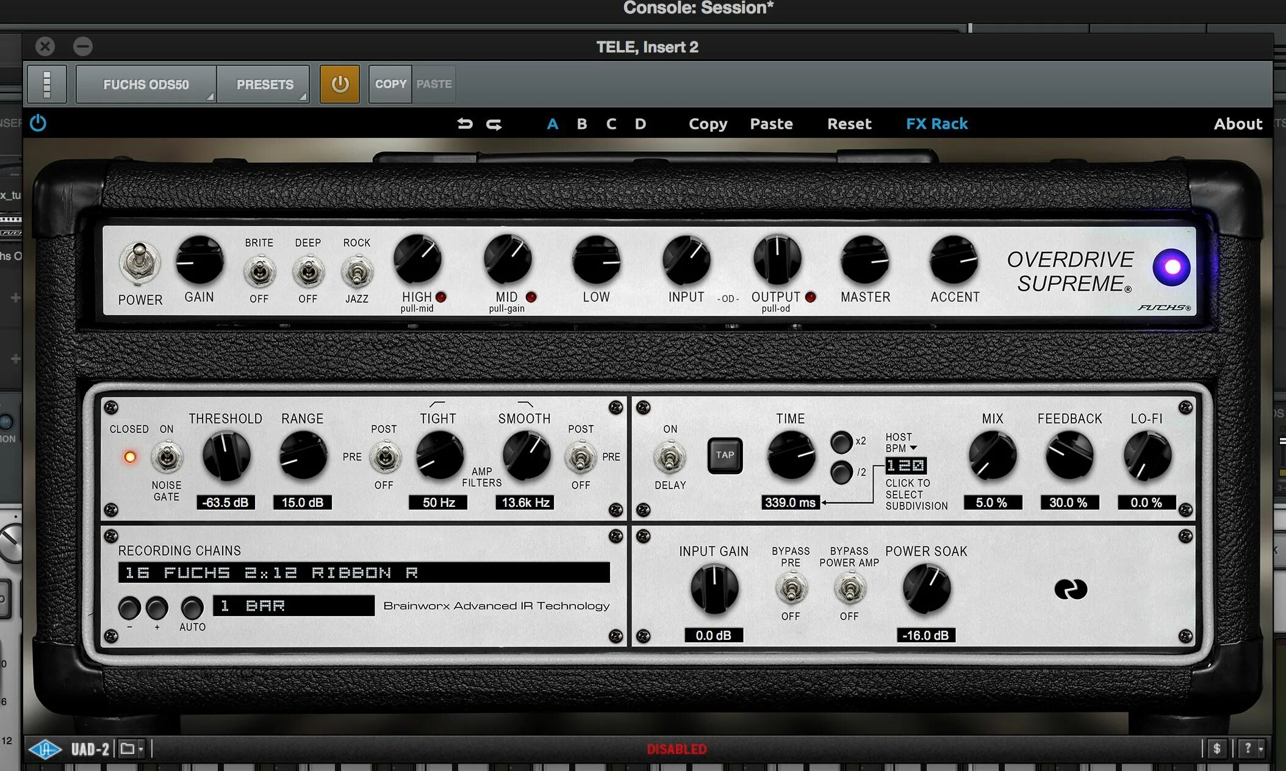Viewport: 1286px width, 771px height.
Task: Select the FX Rack panel icon
Action: (936, 123)
